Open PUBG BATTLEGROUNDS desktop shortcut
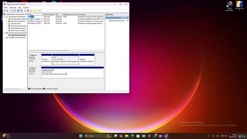Screen dimensions: 247x139 [x=230, y=6]
